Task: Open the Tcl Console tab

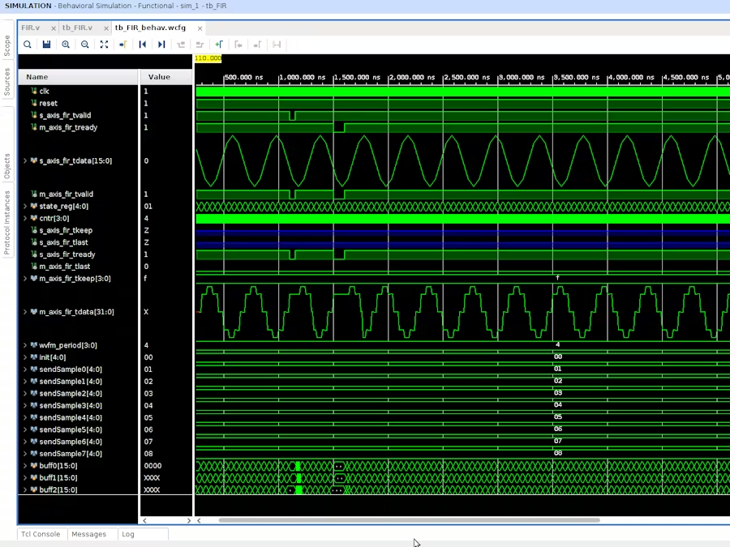Action: (41, 534)
